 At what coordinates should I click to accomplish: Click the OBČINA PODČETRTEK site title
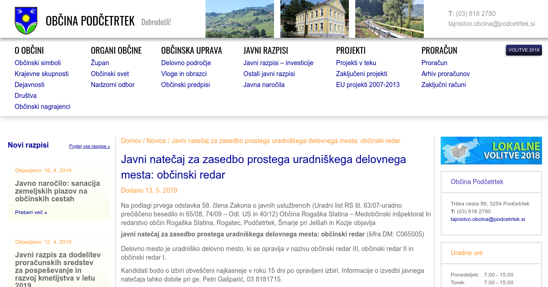pos(90,21)
